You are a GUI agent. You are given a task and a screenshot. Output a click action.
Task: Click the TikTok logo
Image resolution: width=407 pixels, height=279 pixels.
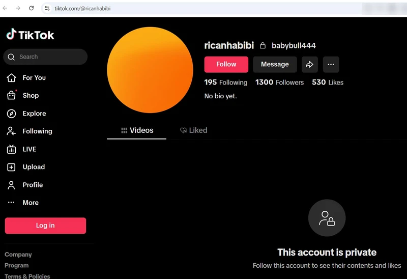[x=31, y=35]
